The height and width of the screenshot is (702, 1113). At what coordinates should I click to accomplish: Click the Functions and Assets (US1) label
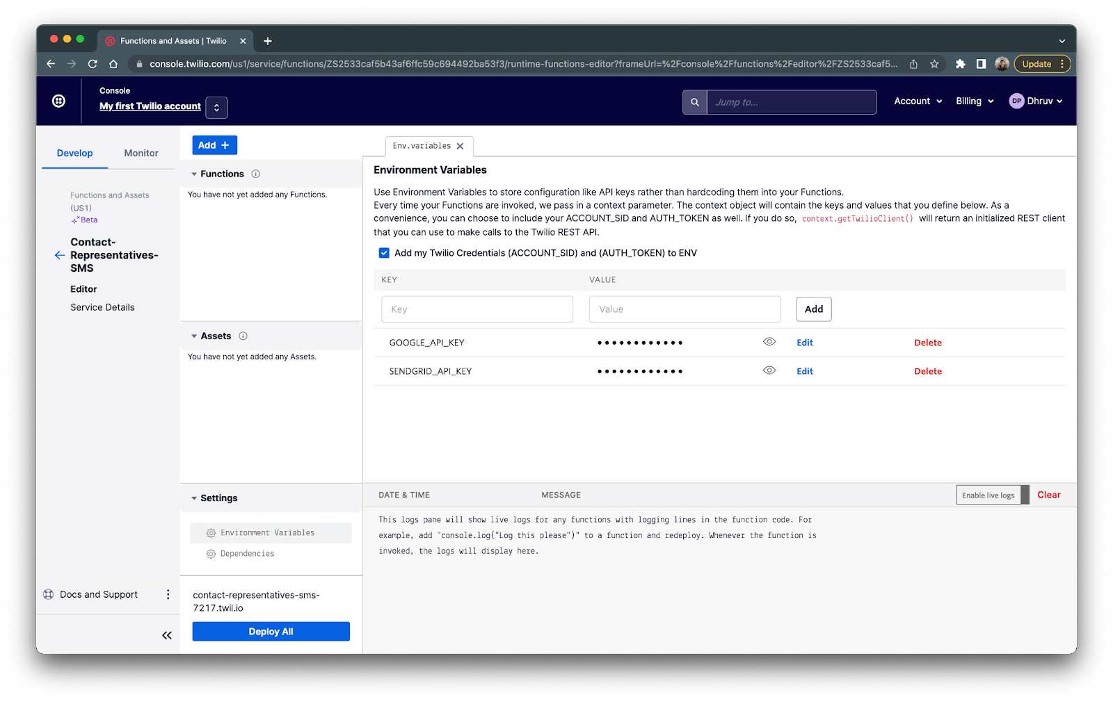[109, 202]
